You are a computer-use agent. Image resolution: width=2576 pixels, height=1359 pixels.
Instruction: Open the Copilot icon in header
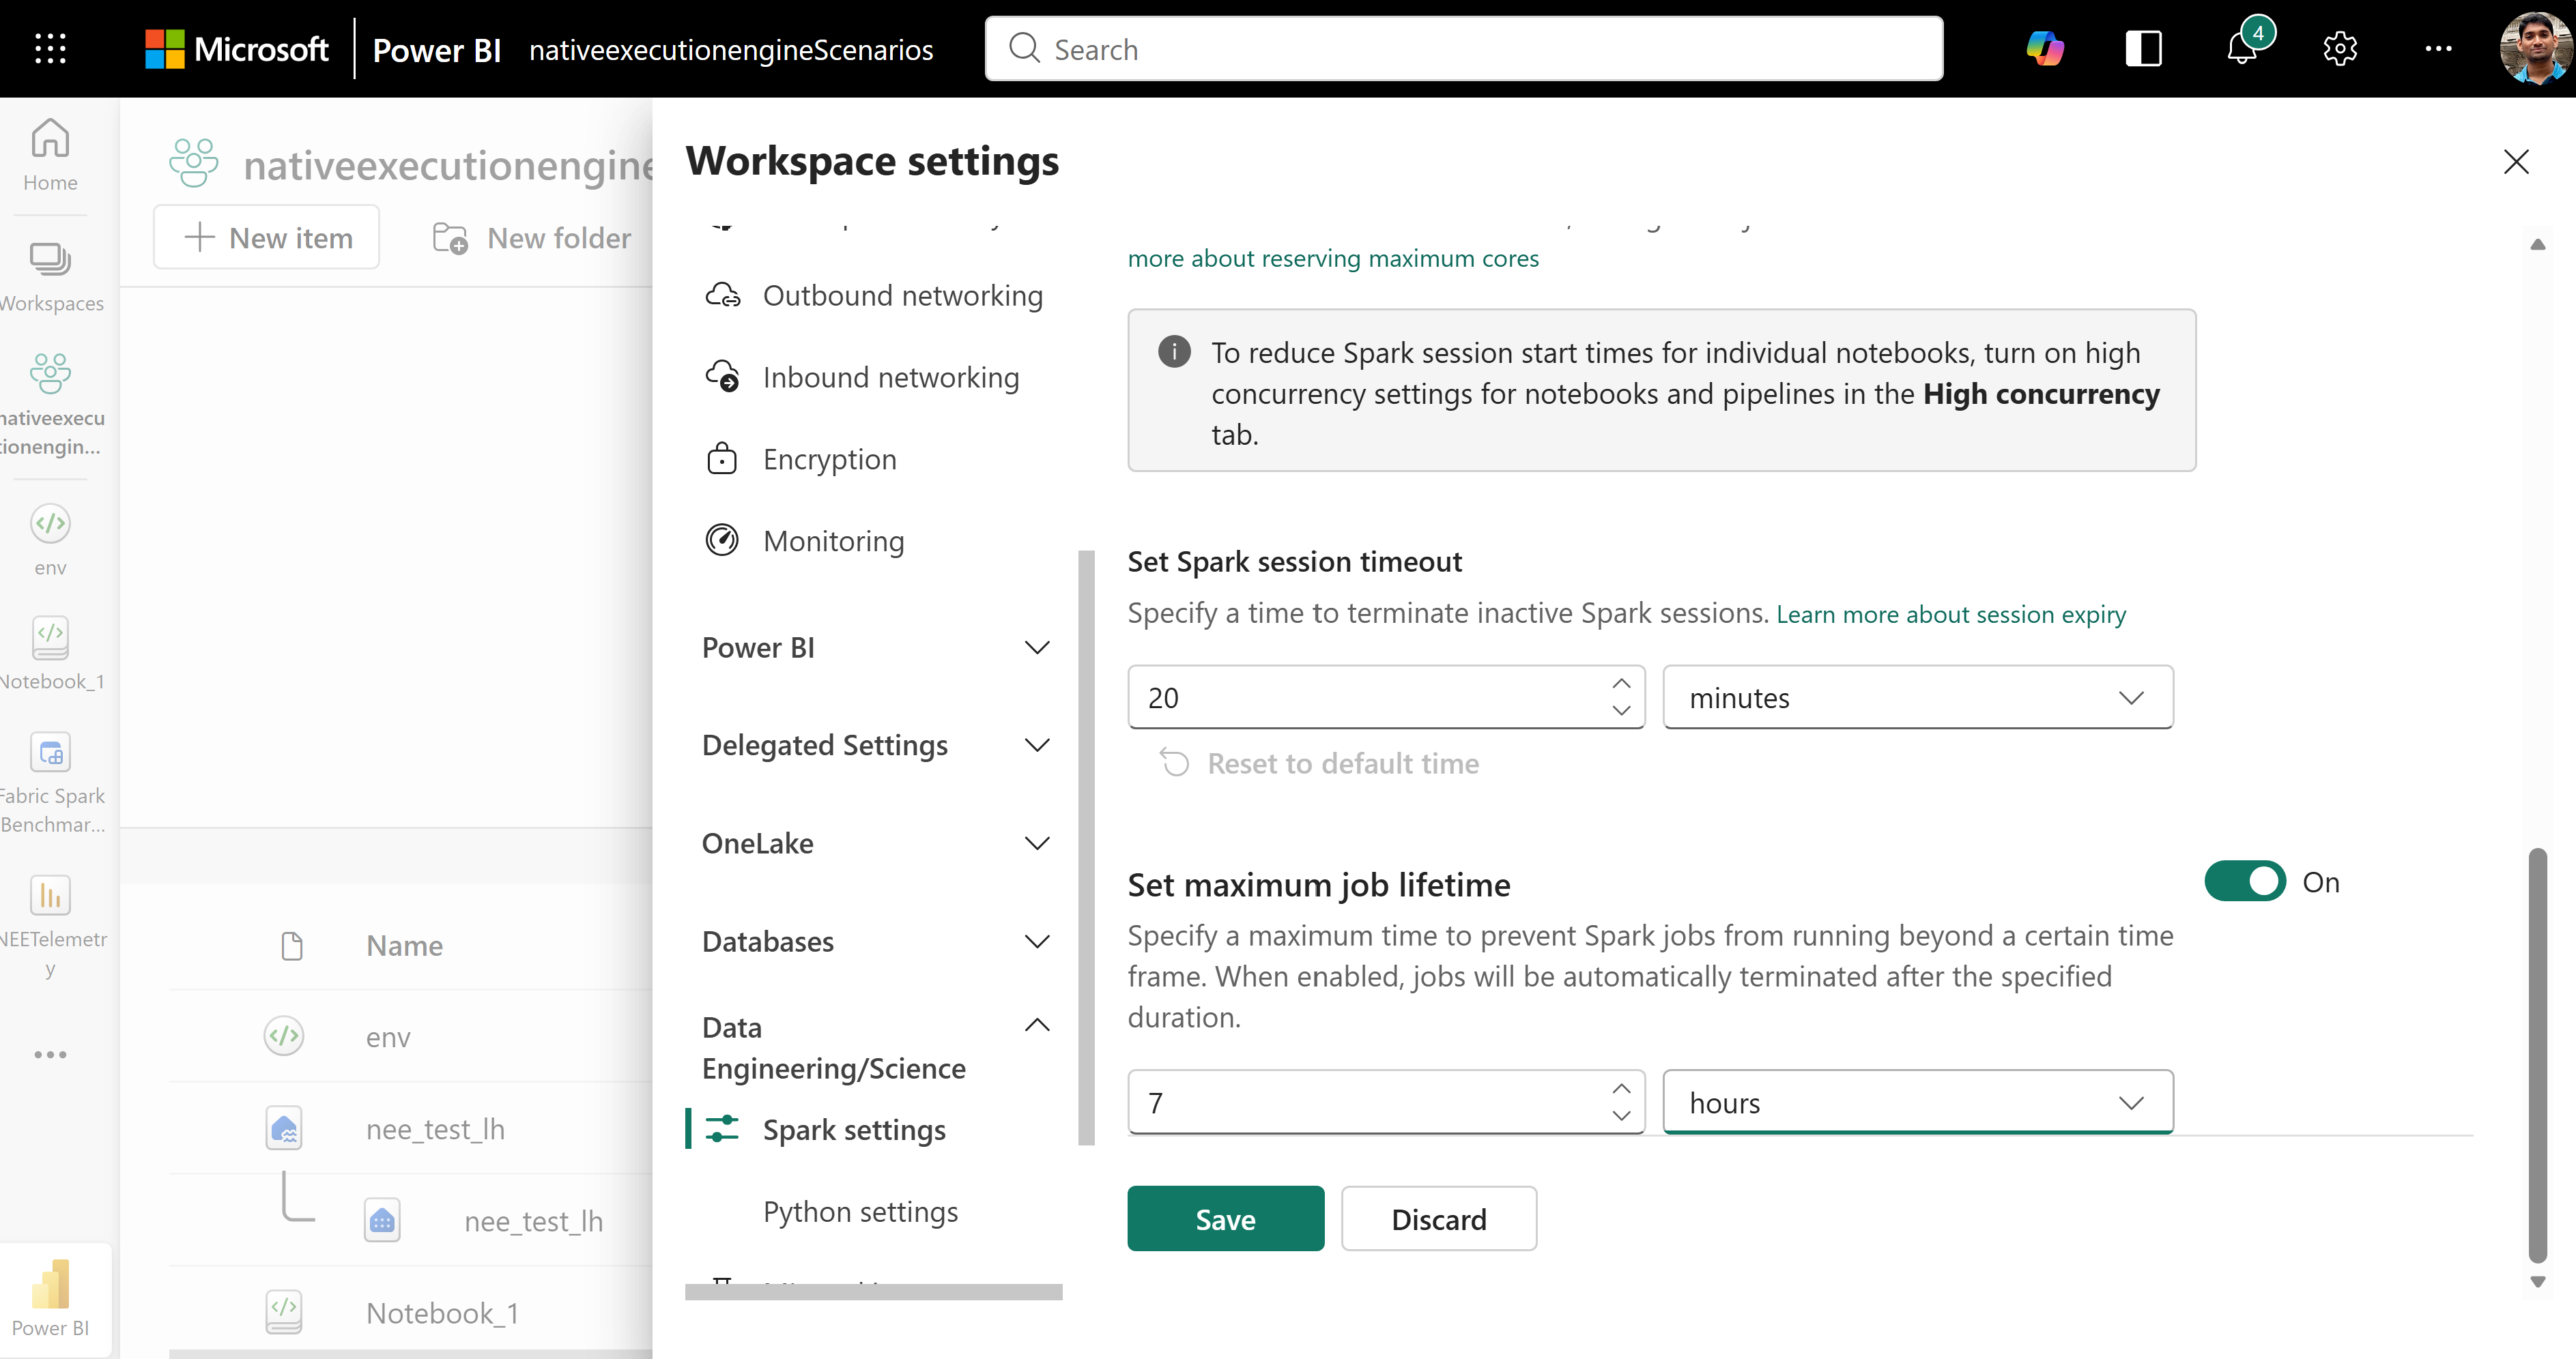[x=2045, y=48]
